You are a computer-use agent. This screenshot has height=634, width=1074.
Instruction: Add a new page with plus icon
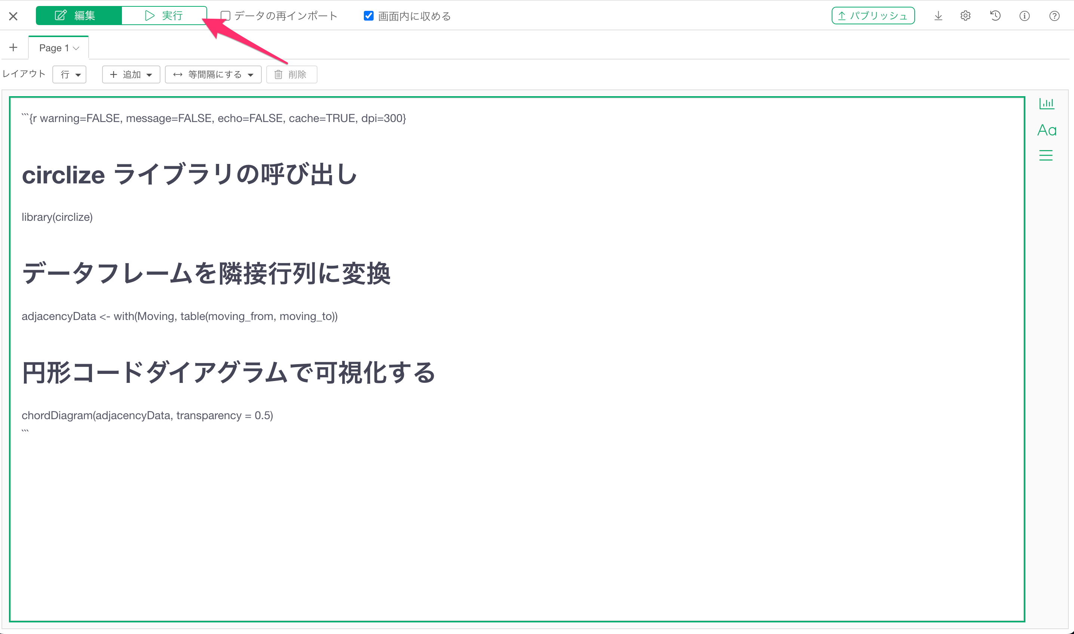13,48
